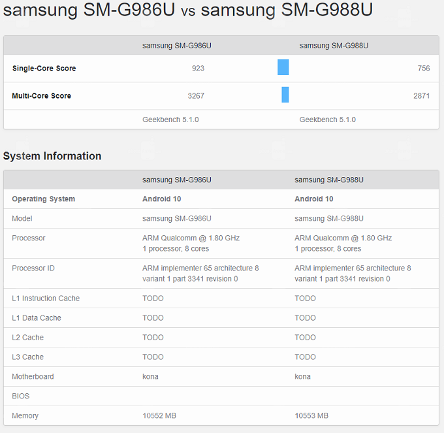
Task: Click the L1 Instruction Cache row label
Action: (46, 298)
